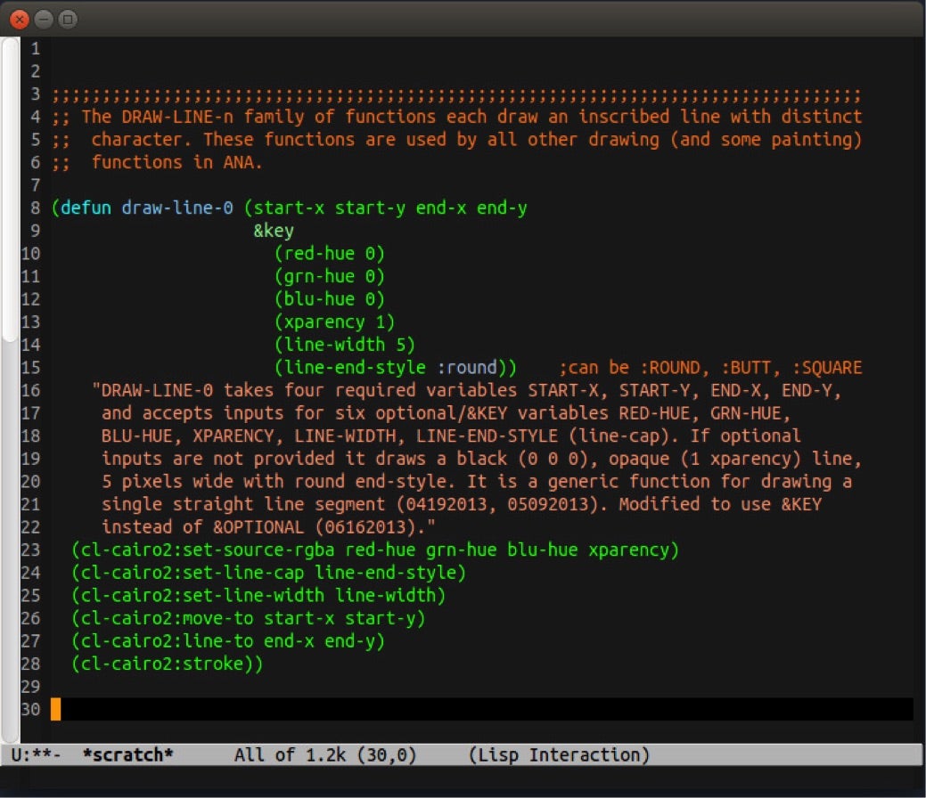Image resolution: width=926 pixels, height=798 pixels.
Task: Close the Emacs window with red button
Action: (20, 20)
